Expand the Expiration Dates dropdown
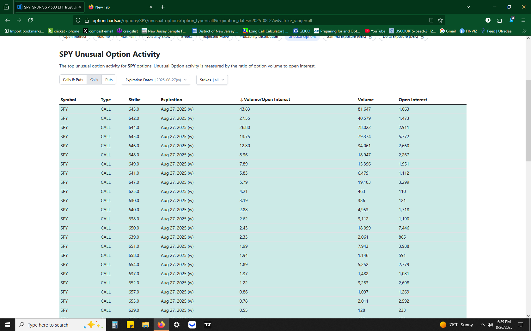Viewport: 531px width, 331px height. click(x=156, y=80)
